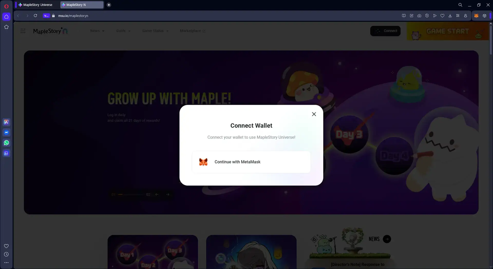Open Messenger in the sidebar

coord(6,132)
